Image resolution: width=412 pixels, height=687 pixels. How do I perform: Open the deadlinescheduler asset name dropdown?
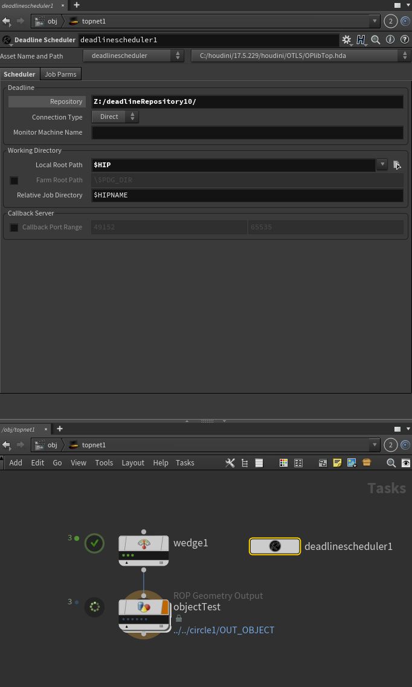[x=134, y=56]
